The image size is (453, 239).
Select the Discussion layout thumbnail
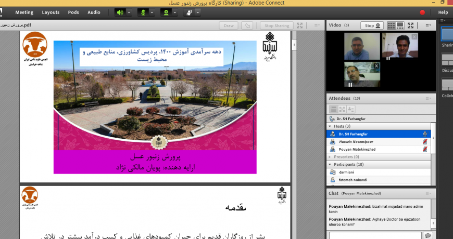[447, 59]
